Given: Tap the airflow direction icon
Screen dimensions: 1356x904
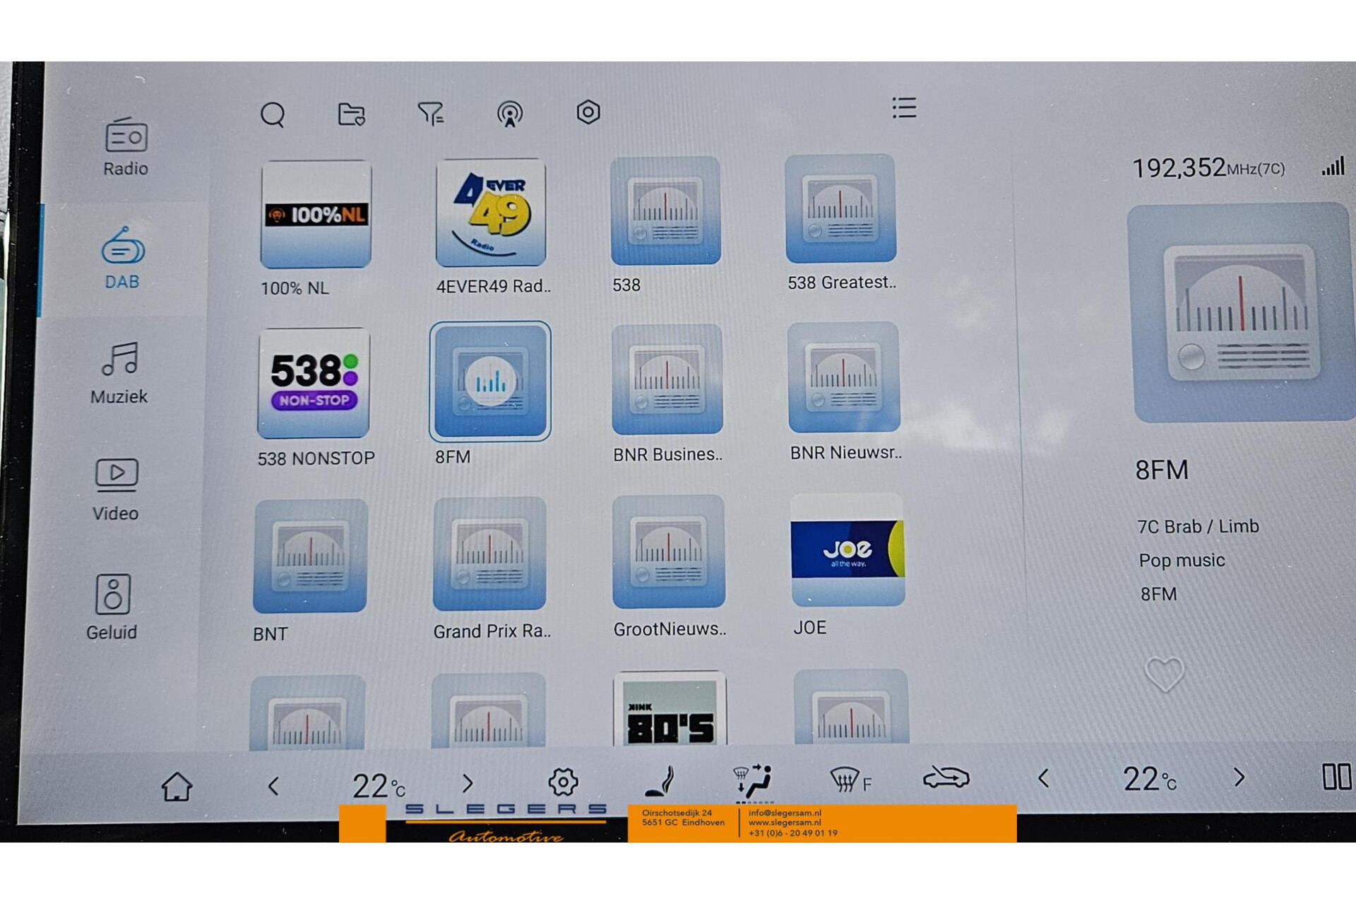Looking at the screenshot, I should click(x=754, y=781).
